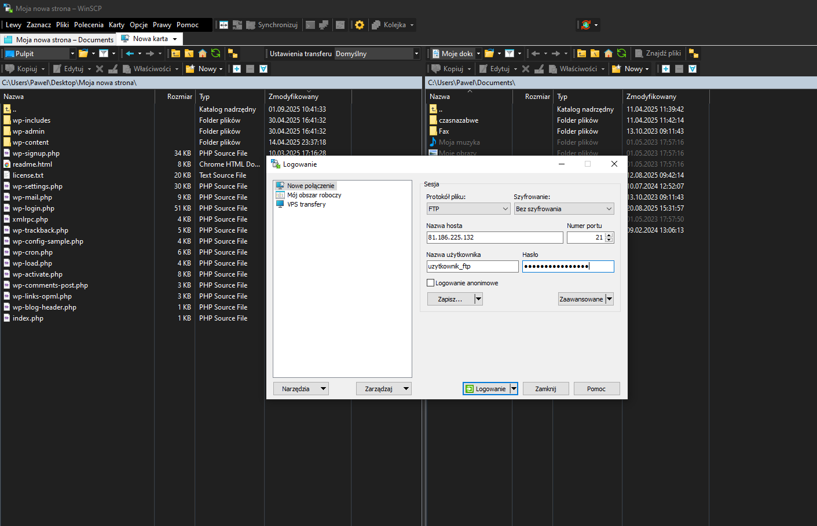Click select all icon in left panel
Viewport: 817px width, 526px height.
point(263,69)
